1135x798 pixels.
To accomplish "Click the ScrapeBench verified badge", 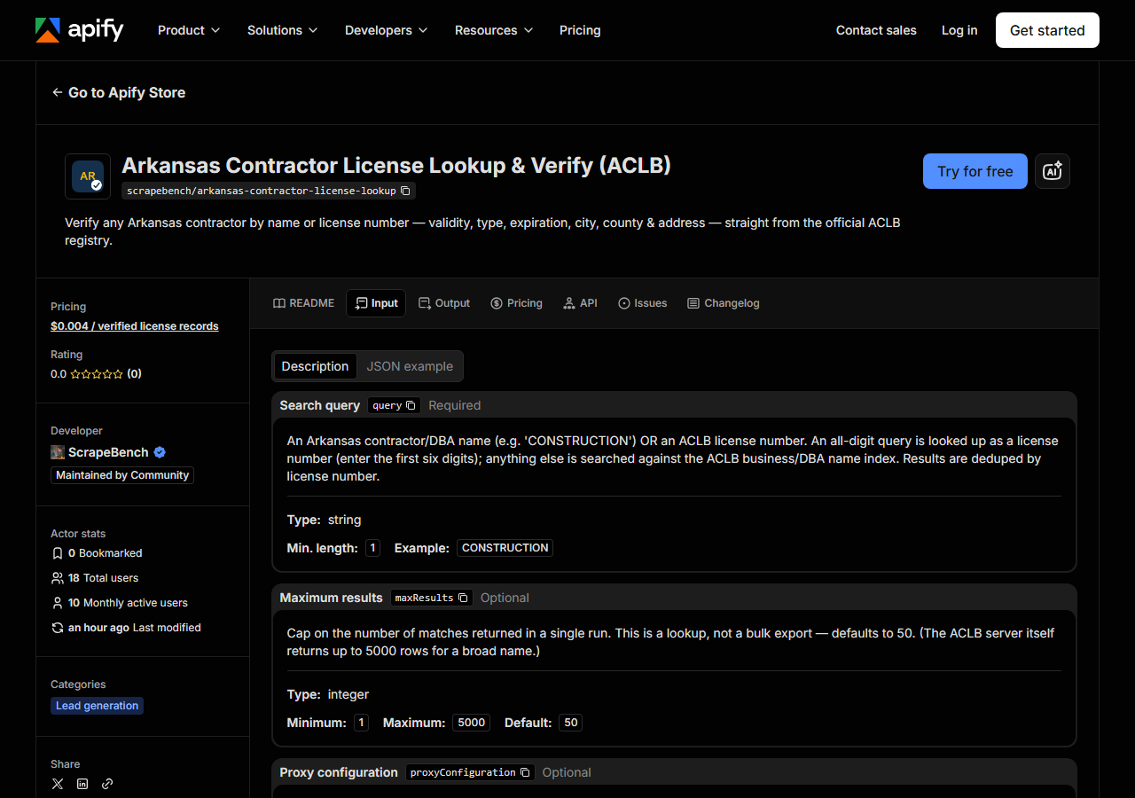I will point(160,452).
